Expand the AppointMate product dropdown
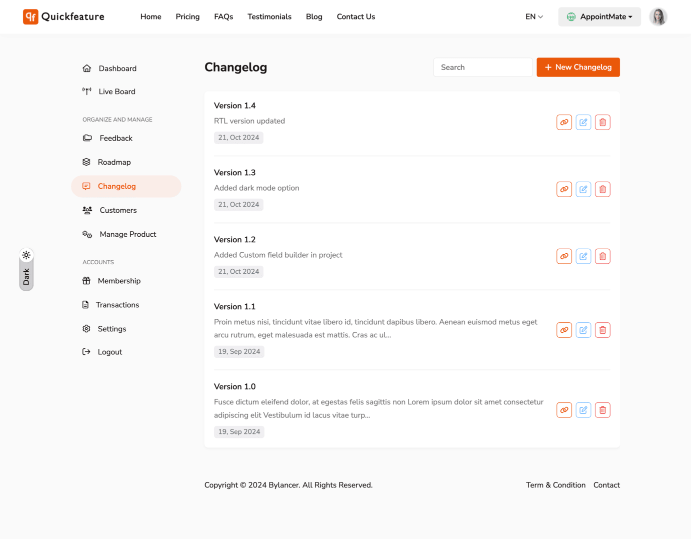The image size is (691, 539). point(599,17)
